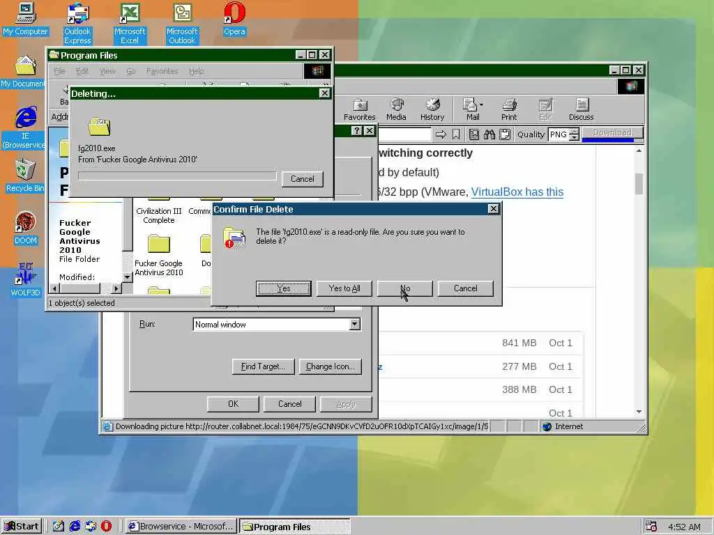The width and height of the screenshot is (714, 535).
Task: Click the clipboard icon beside binoculars
Action: 505,134
